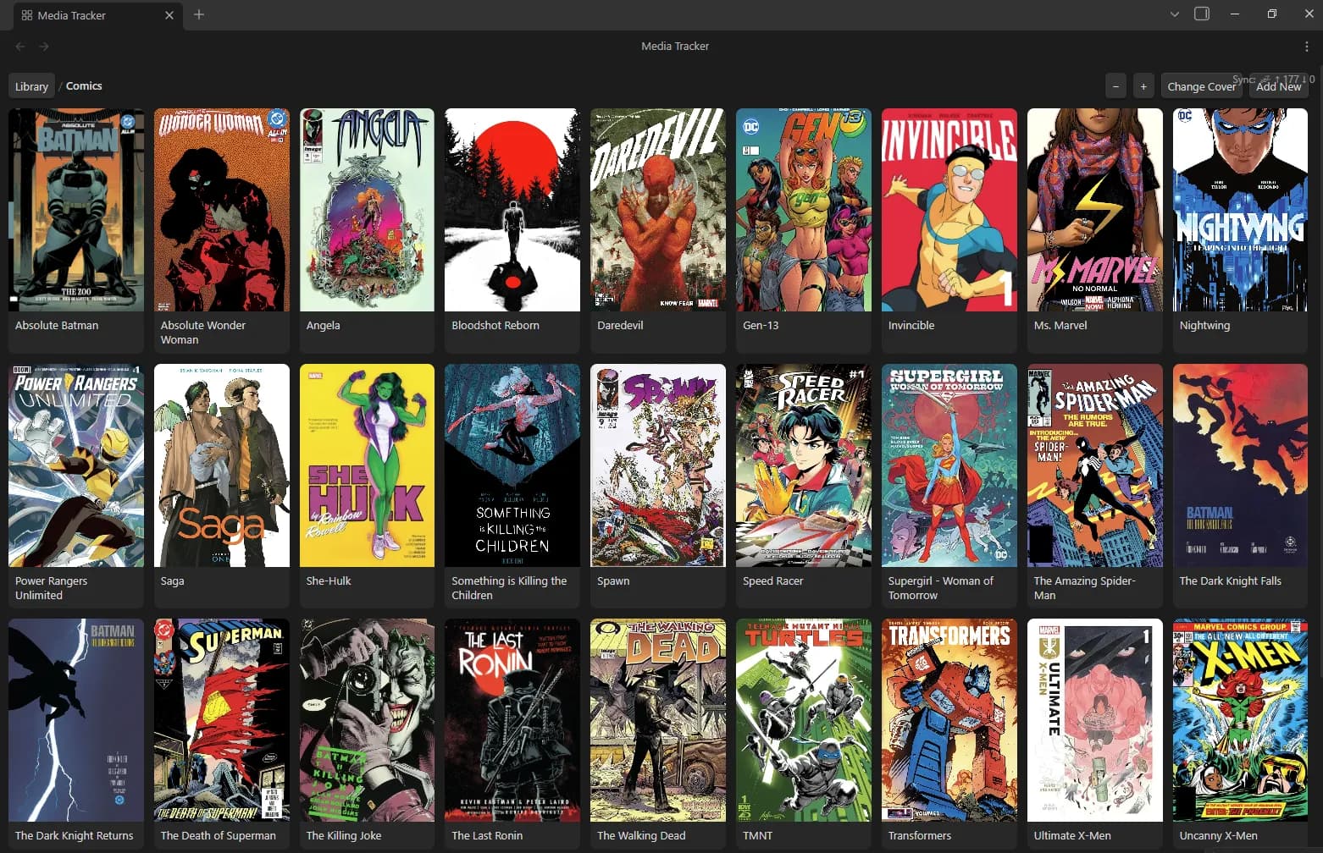Increase cover size with plus button
This screenshot has width=1323, height=853.
(x=1143, y=86)
